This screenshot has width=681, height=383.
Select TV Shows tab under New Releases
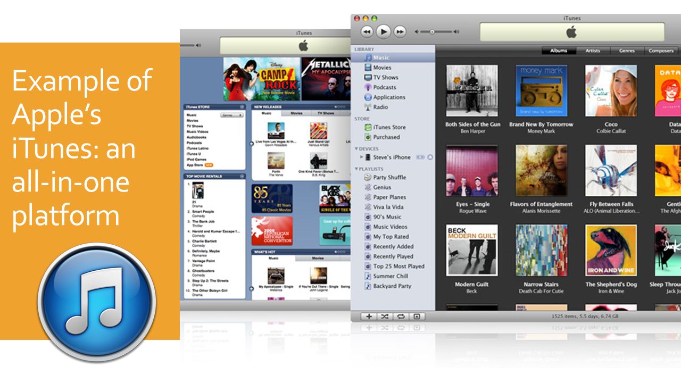point(326,113)
